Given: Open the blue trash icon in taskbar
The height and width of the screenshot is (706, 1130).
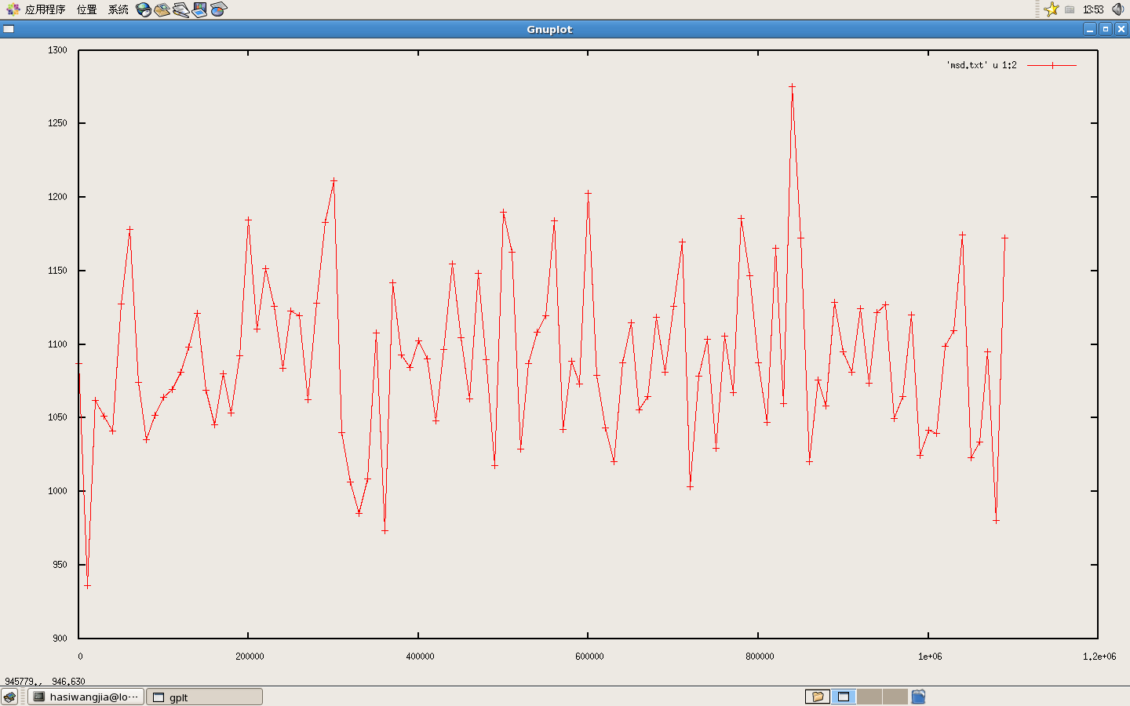Looking at the screenshot, I should 918,697.
